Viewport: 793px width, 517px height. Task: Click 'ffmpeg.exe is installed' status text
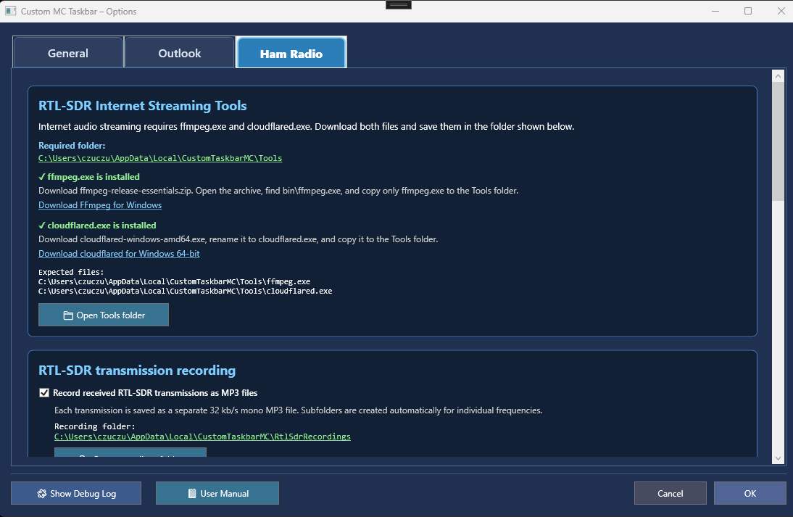coord(89,177)
